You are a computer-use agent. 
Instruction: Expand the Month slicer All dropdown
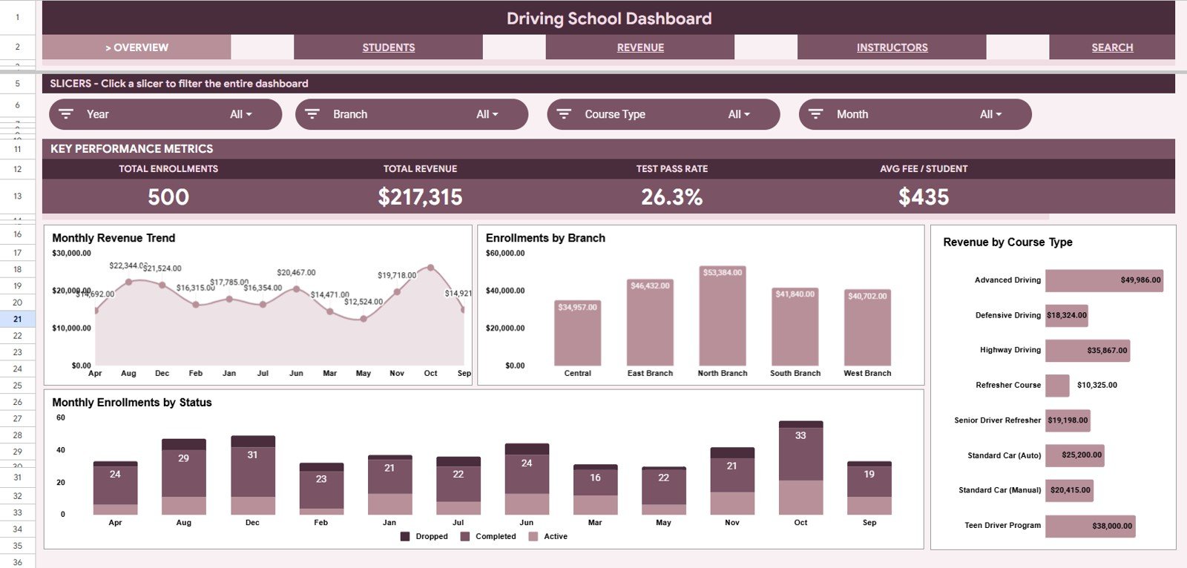pyautogui.click(x=990, y=114)
